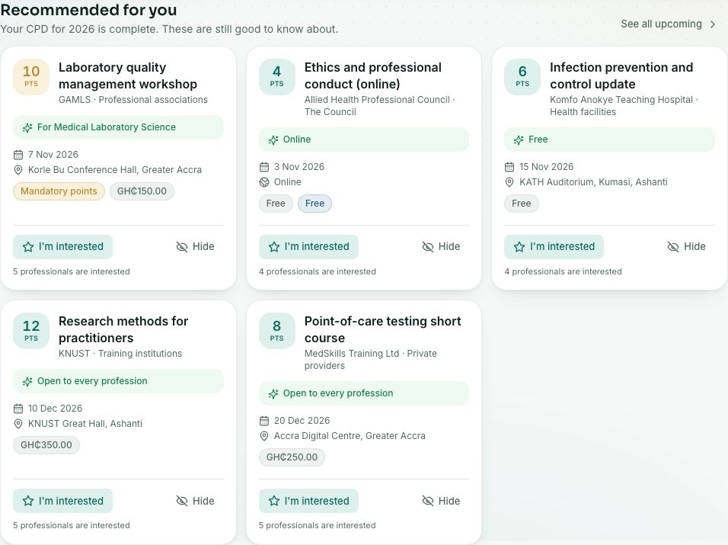Click sparkle icon in Point-of-care's Open to every profession banner
Viewport: 728px width, 545px height.
273,393
